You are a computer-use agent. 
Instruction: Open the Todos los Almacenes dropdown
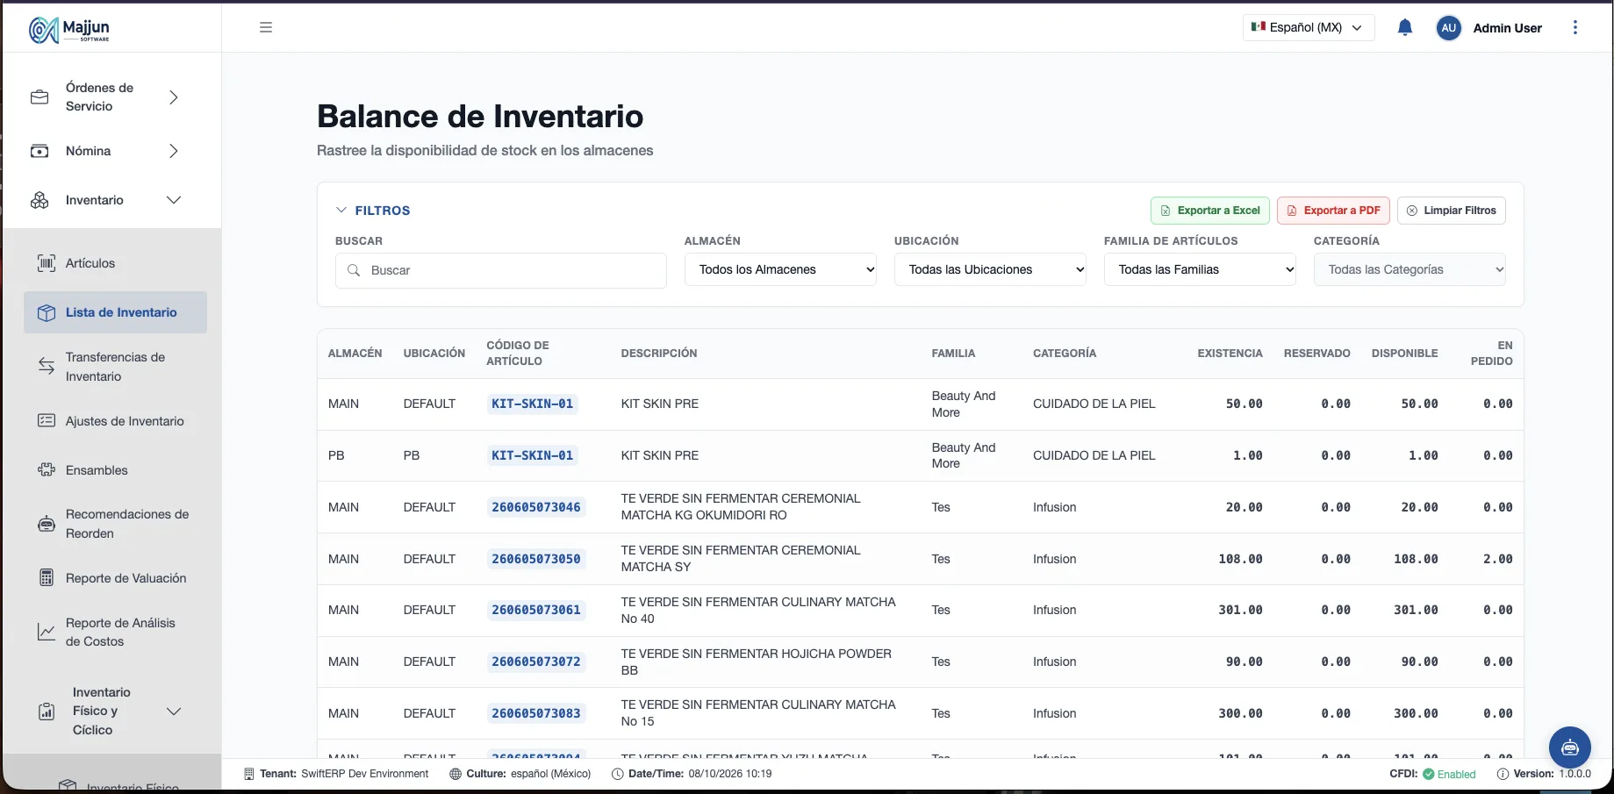point(780,269)
